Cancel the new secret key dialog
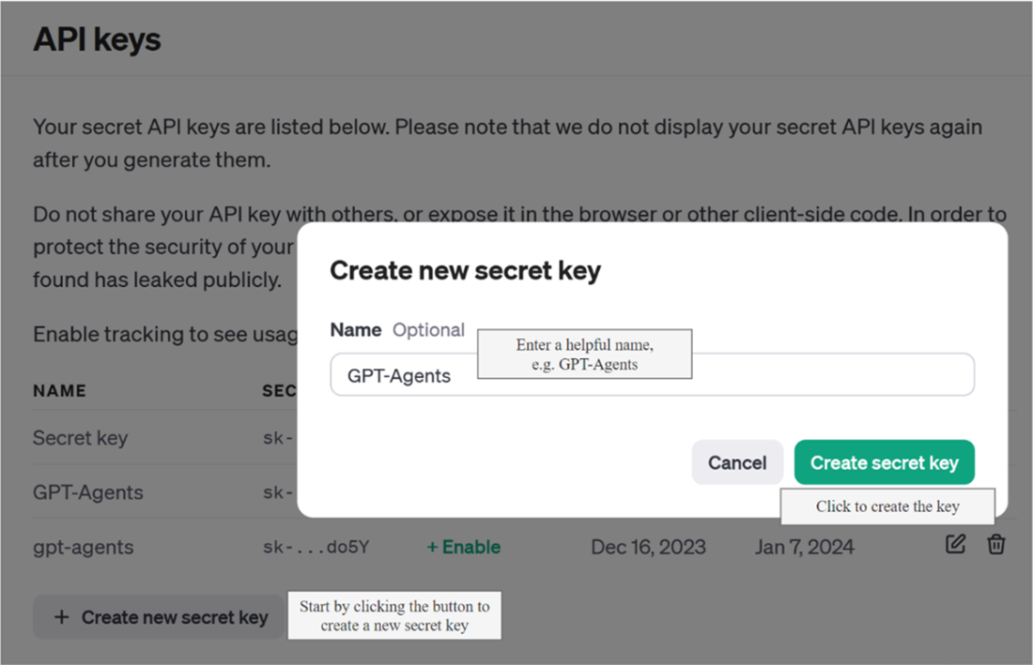Image resolution: width=1033 pixels, height=665 pixels. 737,462
